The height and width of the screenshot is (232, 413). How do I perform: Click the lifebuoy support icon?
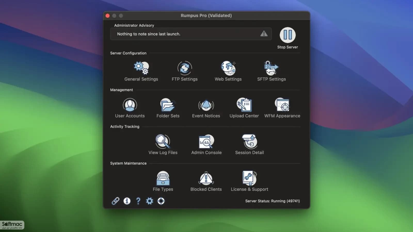(161, 201)
